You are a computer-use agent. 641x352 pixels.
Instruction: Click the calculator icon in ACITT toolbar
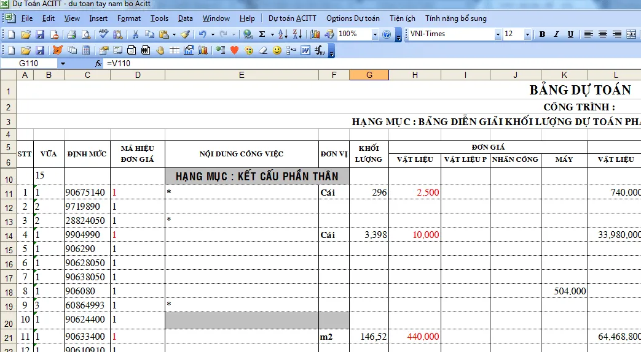(86, 50)
